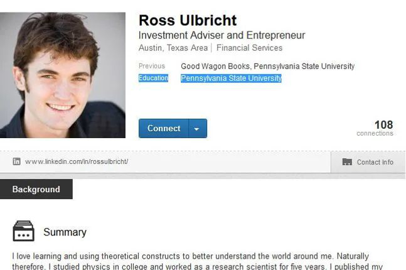The height and width of the screenshot is (270, 406).
Task: Select the Background section tab
Action: click(36, 189)
